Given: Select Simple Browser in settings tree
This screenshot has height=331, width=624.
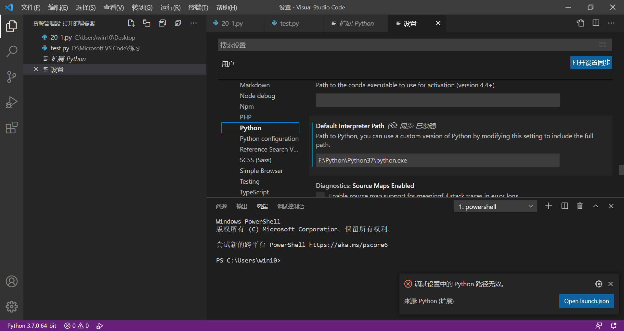Looking at the screenshot, I should 261,171.
